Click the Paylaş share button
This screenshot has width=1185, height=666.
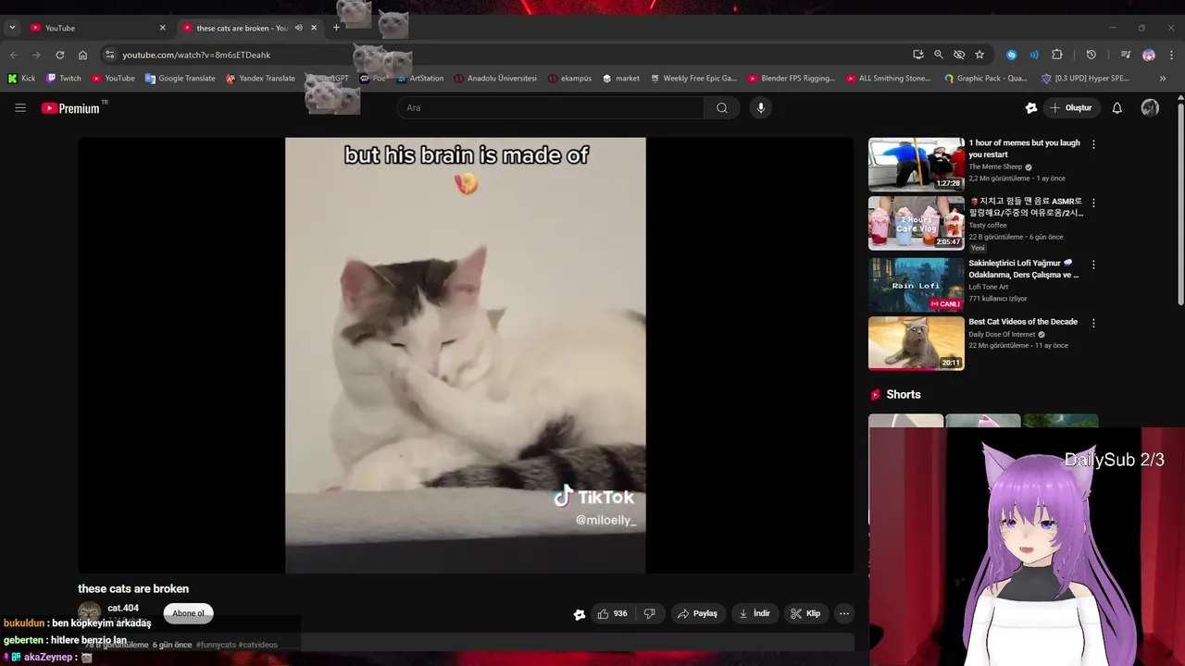pos(697,613)
